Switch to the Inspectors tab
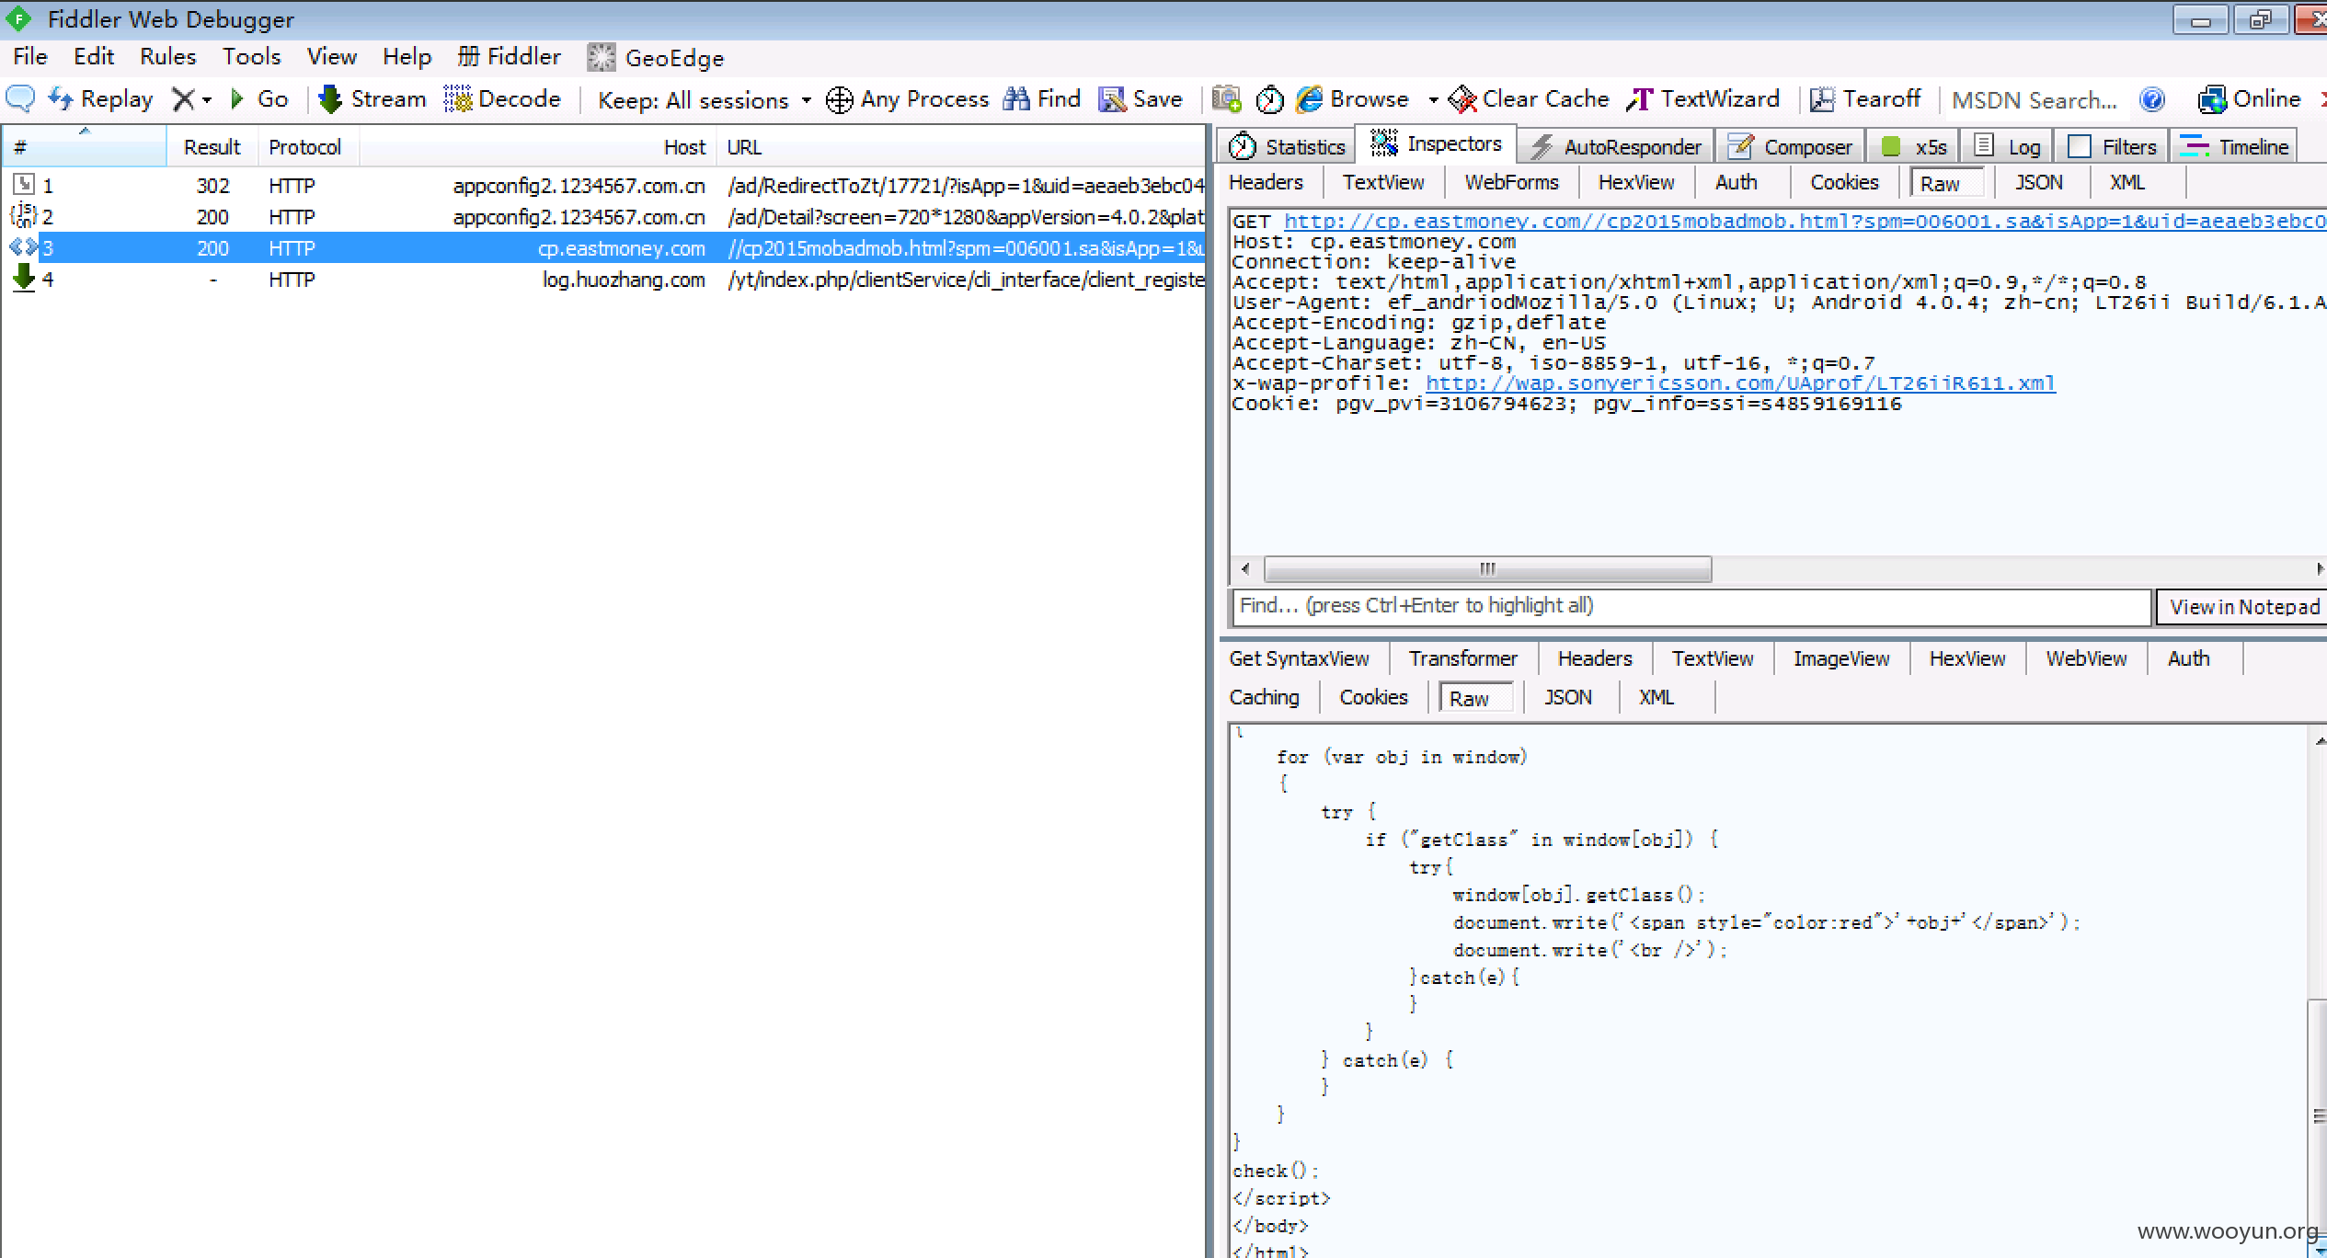This screenshot has width=2327, height=1258. (1436, 143)
